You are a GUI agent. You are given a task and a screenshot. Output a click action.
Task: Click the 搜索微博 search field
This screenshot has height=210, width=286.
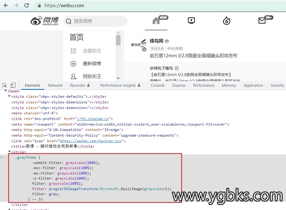point(92,21)
